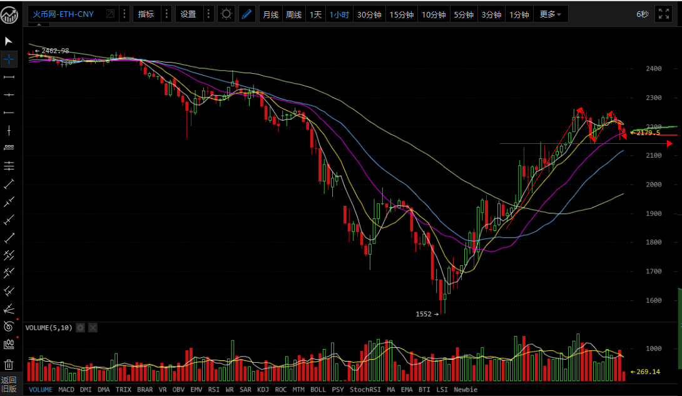Select the StochRSI indicator tab
Screen dimensions: 682x396
tap(364, 390)
